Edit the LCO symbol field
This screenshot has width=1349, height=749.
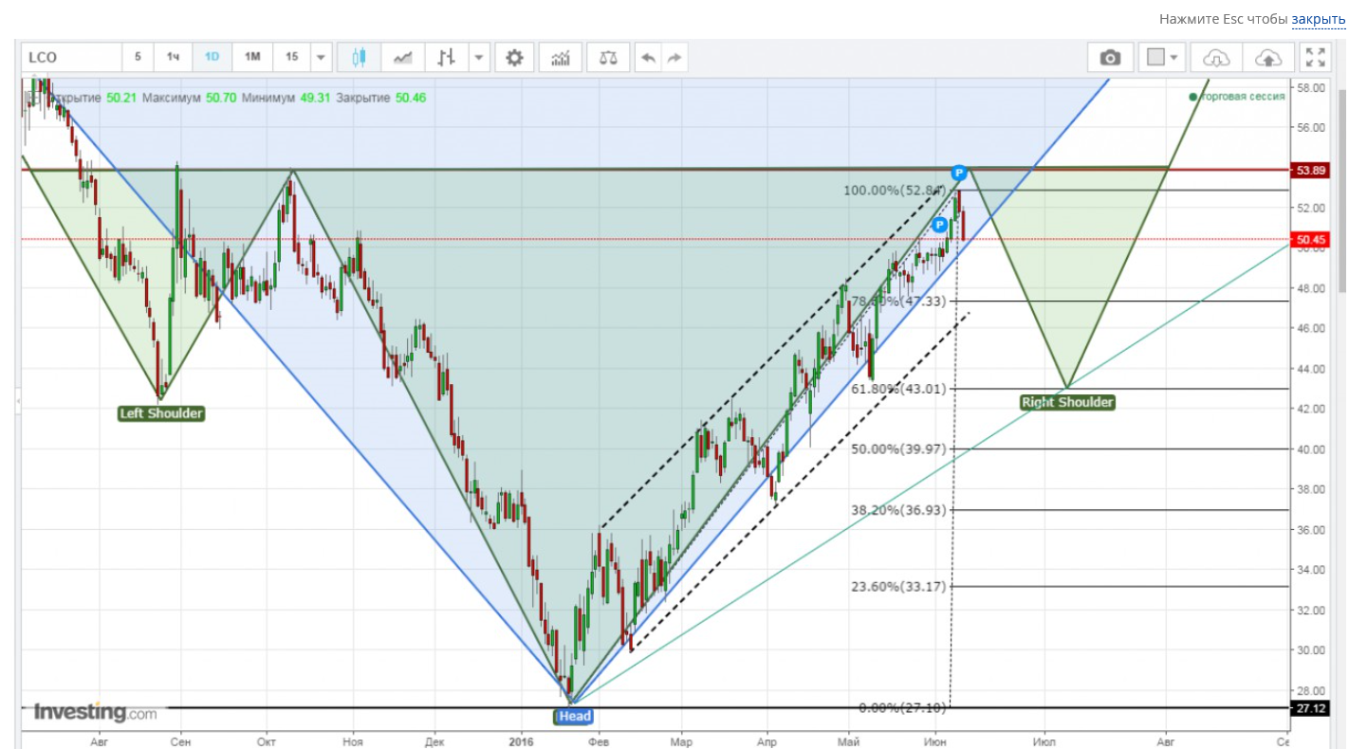[72, 57]
